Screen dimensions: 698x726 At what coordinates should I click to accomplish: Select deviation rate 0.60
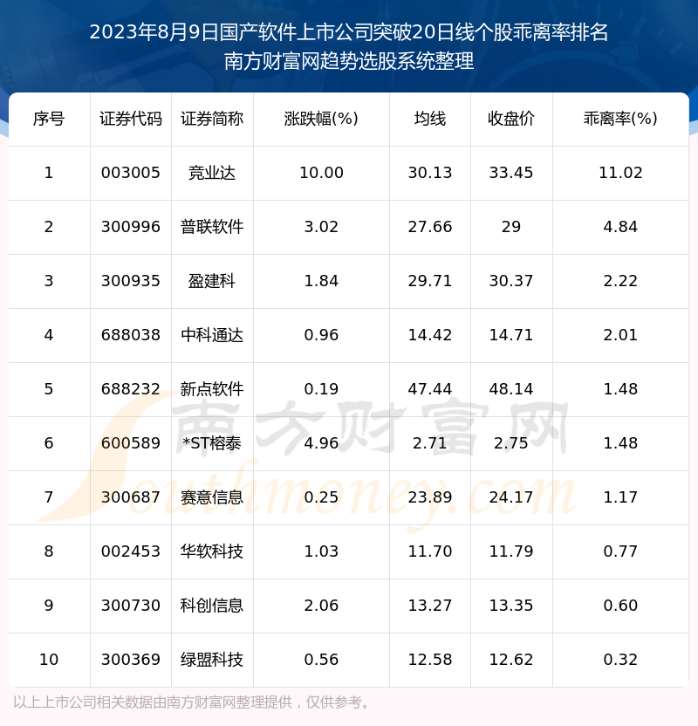pos(620,606)
